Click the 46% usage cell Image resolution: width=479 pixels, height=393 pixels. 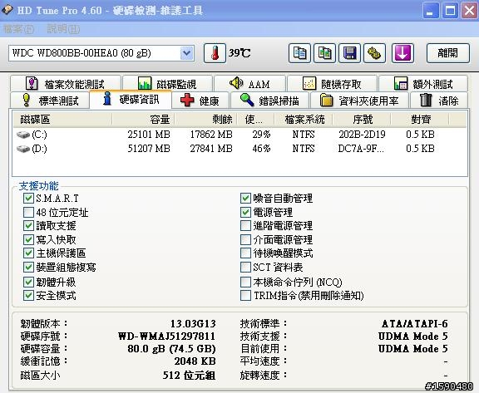[261, 149]
